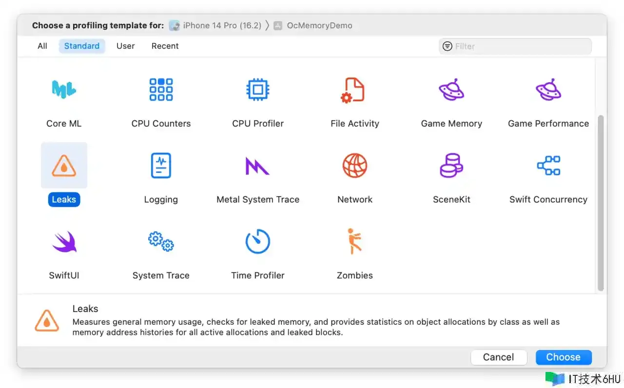Select the Game Performance template icon
The height and width of the screenshot is (388, 624).
coord(548,90)
